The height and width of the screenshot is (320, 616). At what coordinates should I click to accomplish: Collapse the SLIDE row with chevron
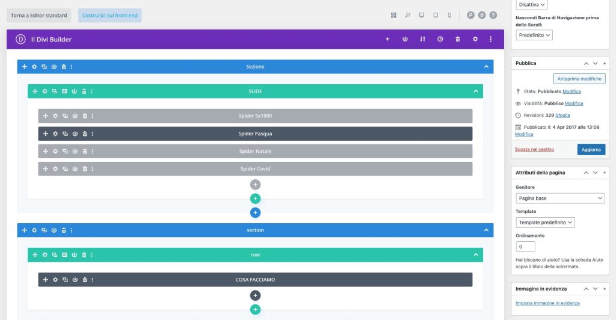pos(476,91)
